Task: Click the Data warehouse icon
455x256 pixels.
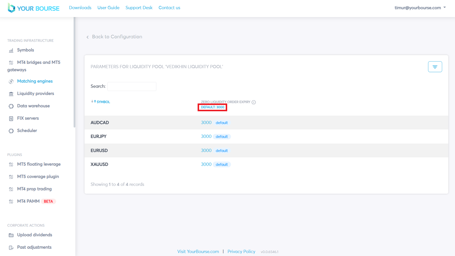Action: 11,106
